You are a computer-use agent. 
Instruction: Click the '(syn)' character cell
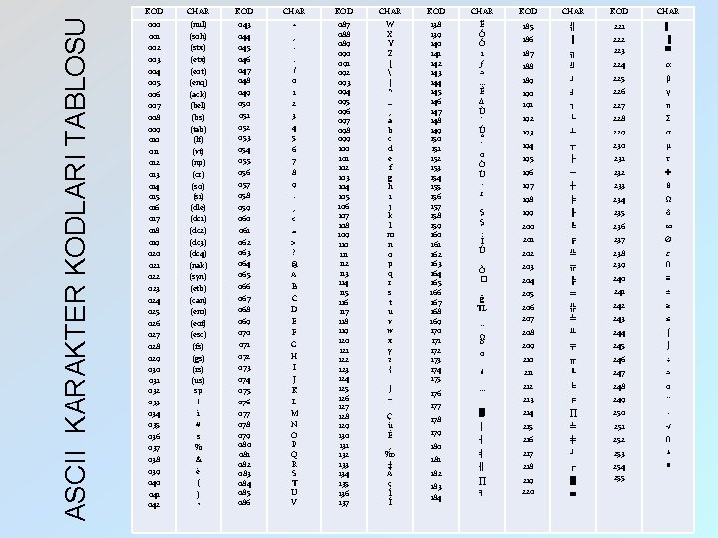(198, 277)
